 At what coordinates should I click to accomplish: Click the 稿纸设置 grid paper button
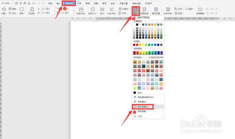[156, 11]
